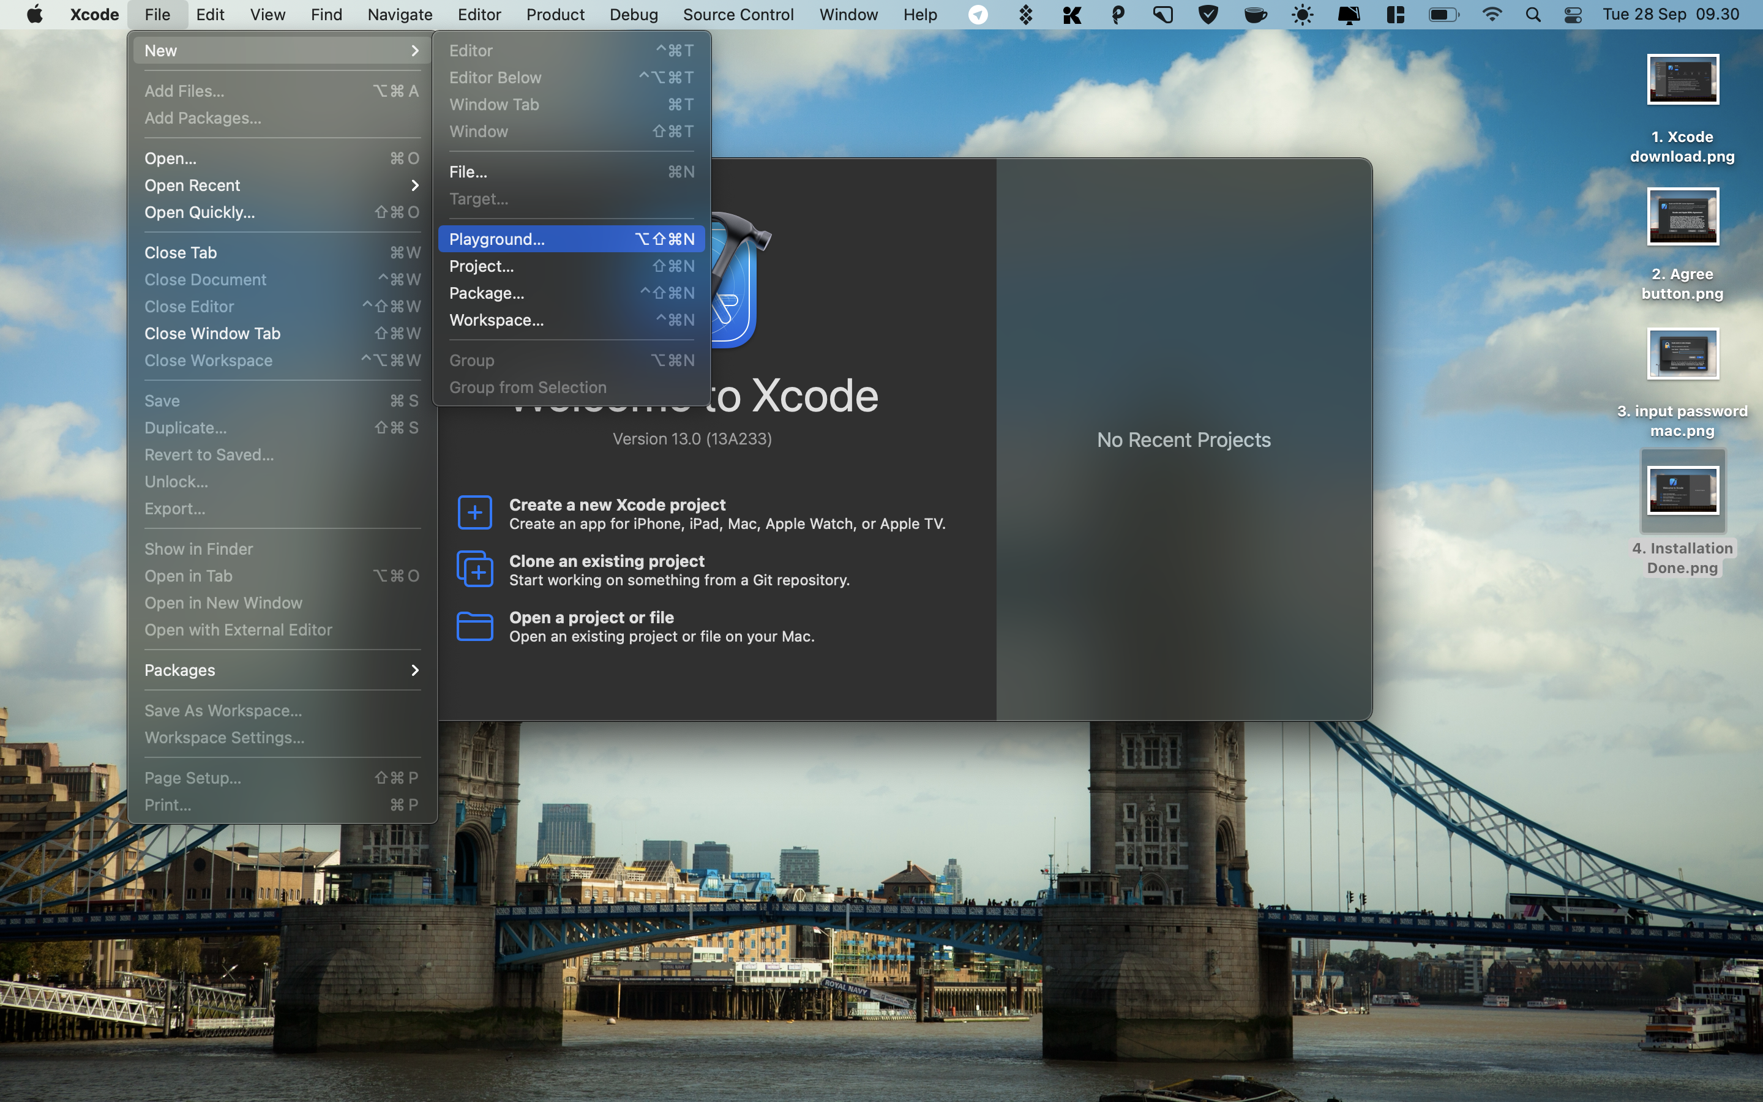This screenshot has width=1763, height=1102.
Task: Click the coffee cup menu bar icon
Action: coord(1256,15)
